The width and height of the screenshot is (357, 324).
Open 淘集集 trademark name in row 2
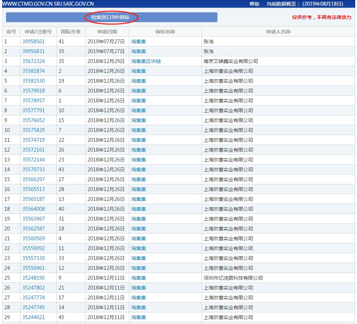pos(139,51)
